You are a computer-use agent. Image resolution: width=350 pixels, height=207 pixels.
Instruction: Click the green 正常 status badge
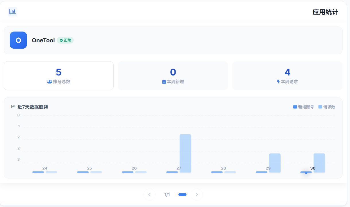65,40
